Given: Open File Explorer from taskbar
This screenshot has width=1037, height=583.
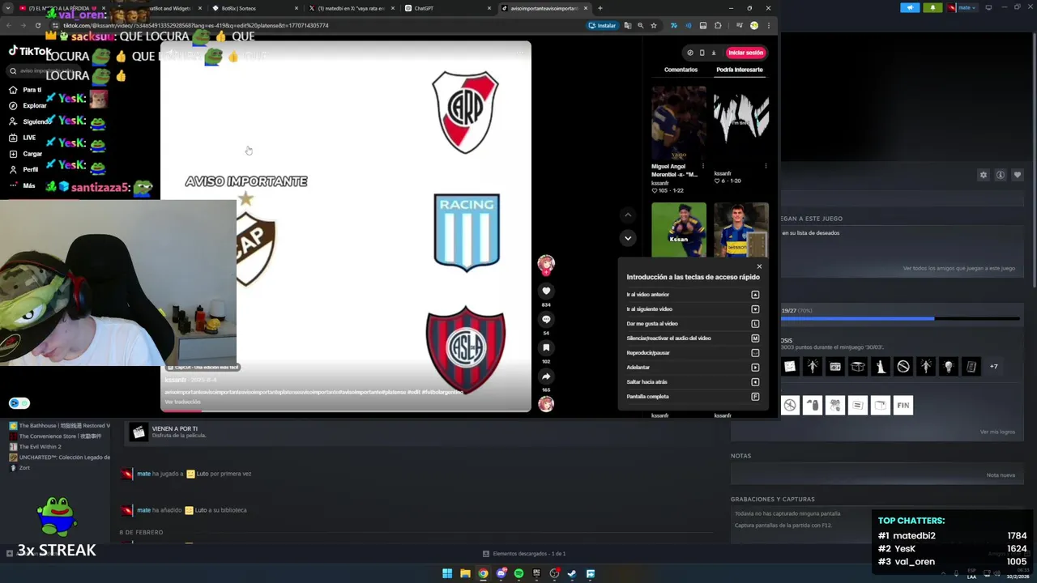Looking at the screenshot, I should tap(465, 573).
